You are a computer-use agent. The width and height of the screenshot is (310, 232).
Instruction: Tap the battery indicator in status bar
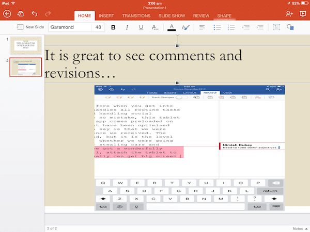click(304, 3)
